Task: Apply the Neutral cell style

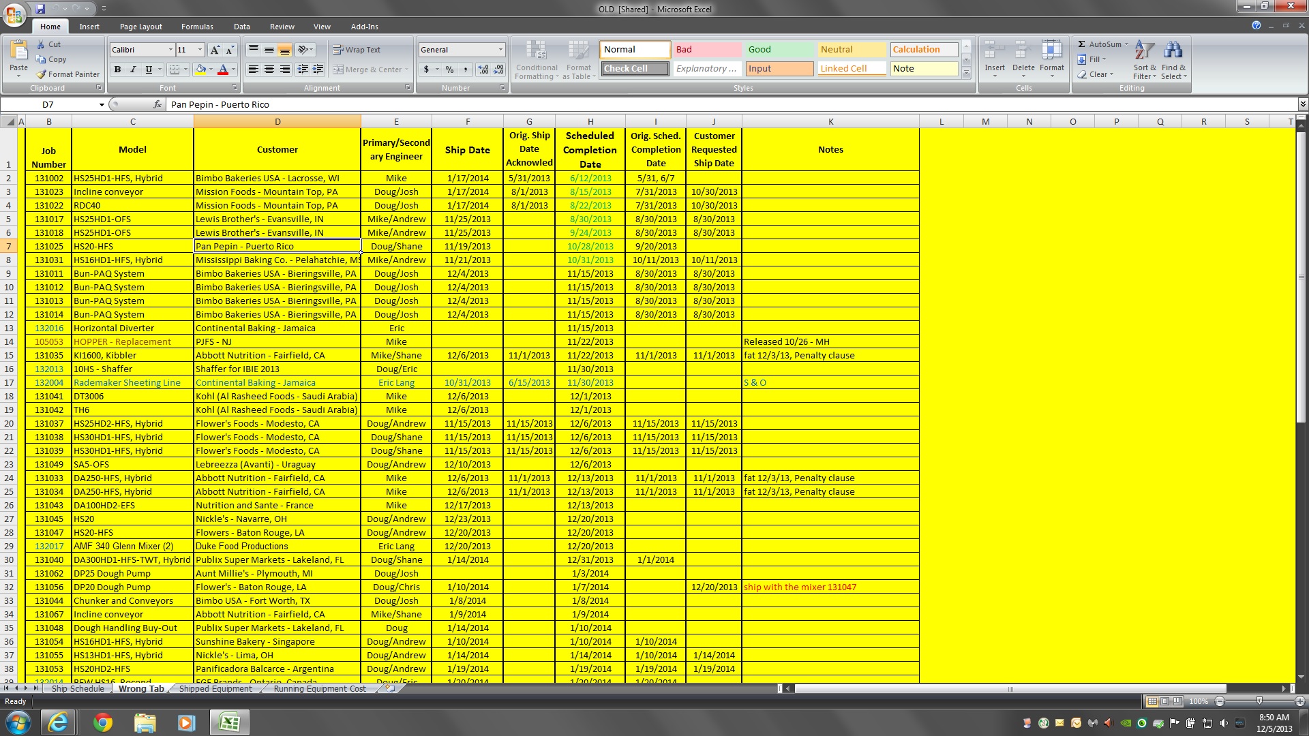Action: point(852,50)
